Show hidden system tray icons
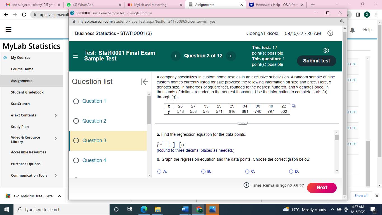 [333, 209]
